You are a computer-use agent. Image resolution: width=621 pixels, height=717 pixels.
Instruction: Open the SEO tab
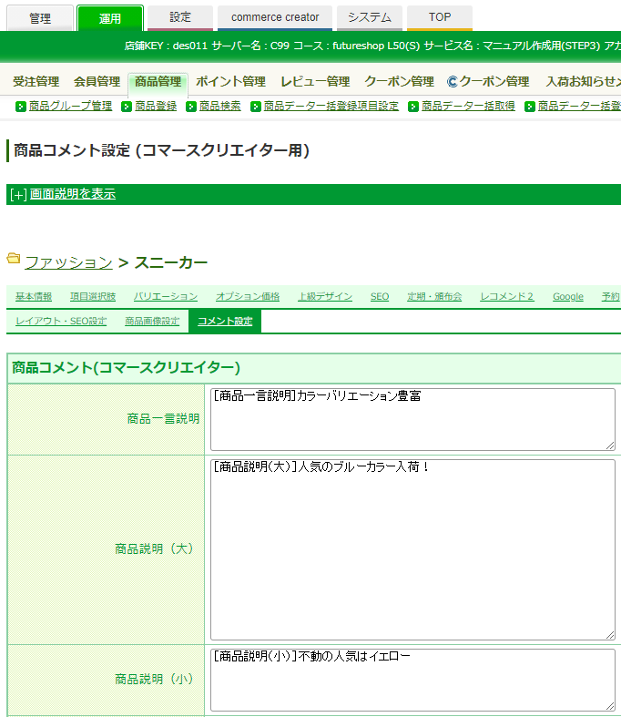tap(380, 296)
